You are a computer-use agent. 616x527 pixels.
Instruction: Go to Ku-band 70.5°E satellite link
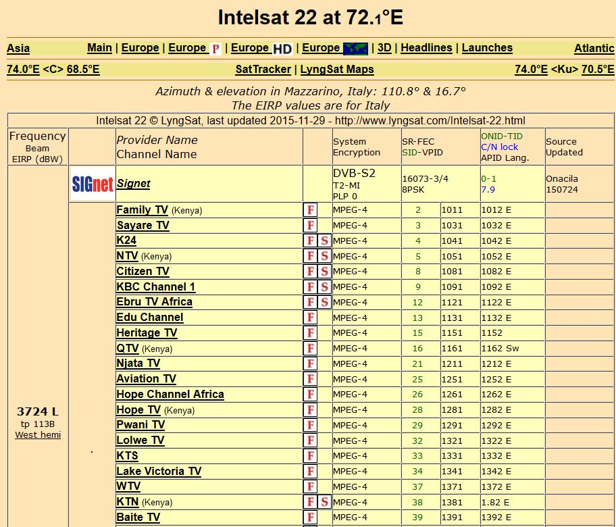[x=598, y=70]
